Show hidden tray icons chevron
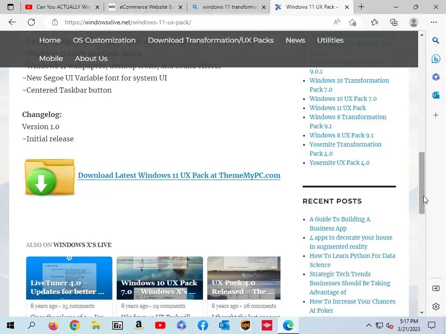This screenshot has height=334, width=446. [368, 325]
